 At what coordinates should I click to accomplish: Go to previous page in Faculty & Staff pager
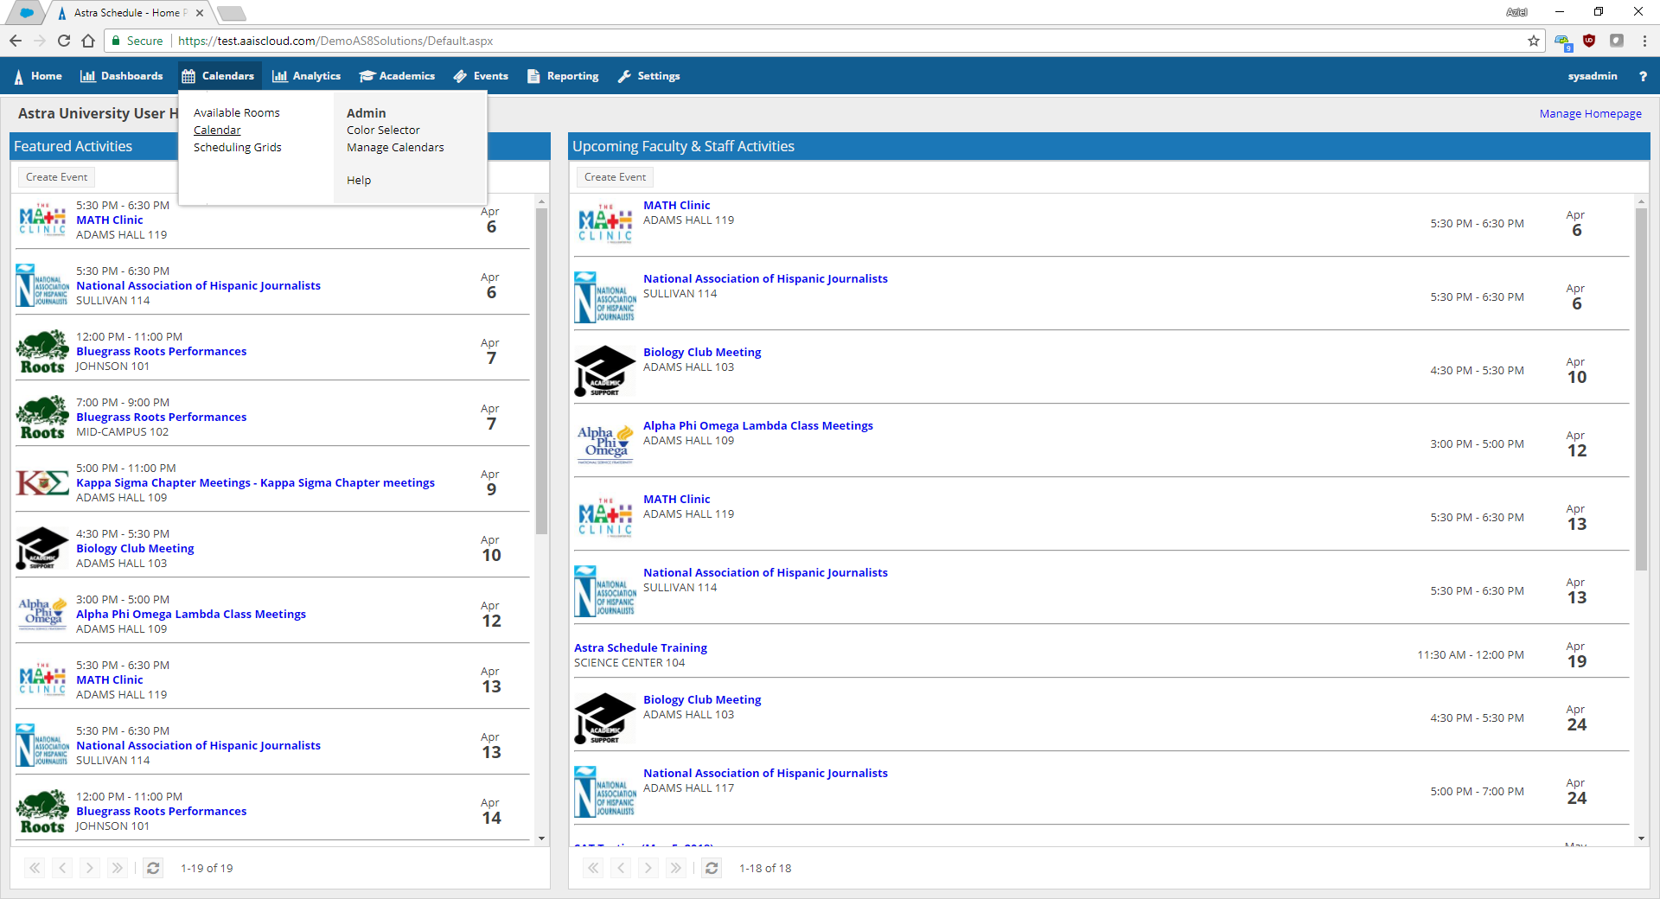click(621, 868)
